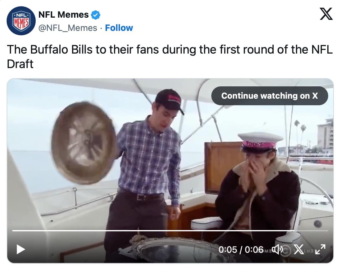
Task: Open the NFL Memes display name link
Action: click(63, 14)
